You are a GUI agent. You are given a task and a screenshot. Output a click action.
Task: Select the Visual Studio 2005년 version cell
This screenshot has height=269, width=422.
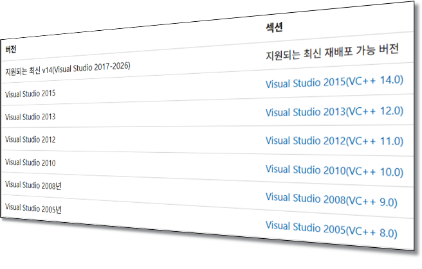pyautogui.click(x=33, y=208)
